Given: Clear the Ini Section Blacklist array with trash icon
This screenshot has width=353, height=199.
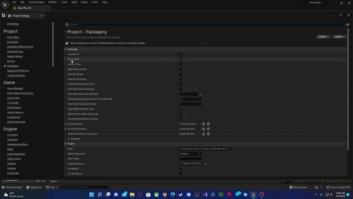Looking at the screenshot, I should tap(208, 129).
